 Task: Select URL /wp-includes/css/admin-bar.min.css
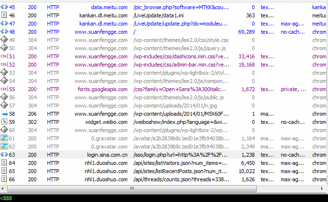[181, 65]
